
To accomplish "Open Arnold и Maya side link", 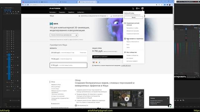I will tap(55, 89).
